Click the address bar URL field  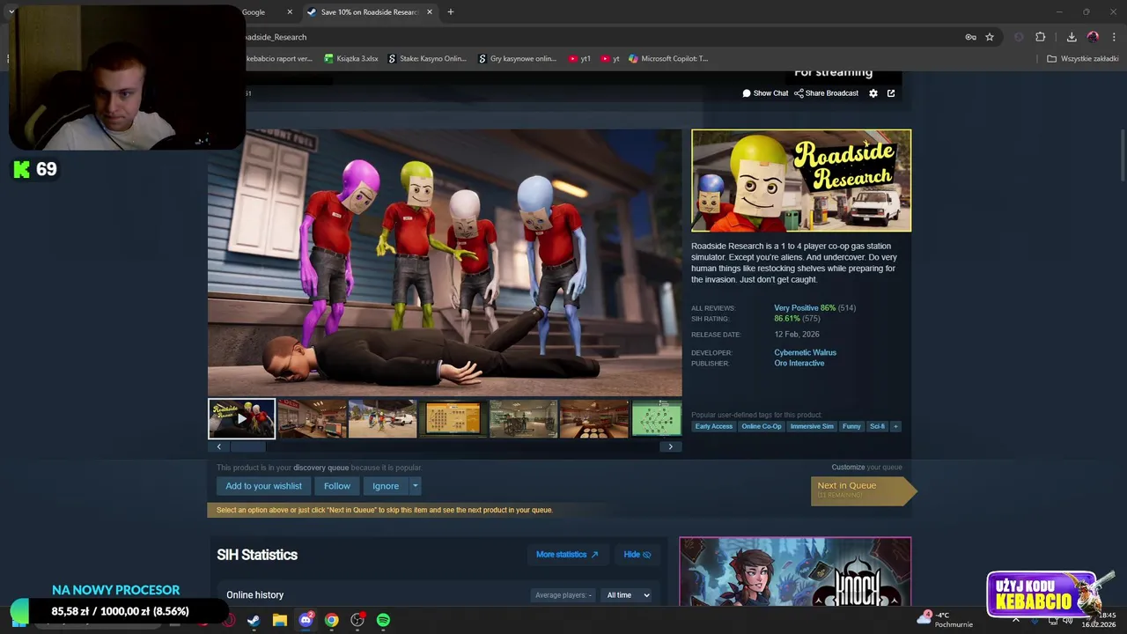pos(599,37)
